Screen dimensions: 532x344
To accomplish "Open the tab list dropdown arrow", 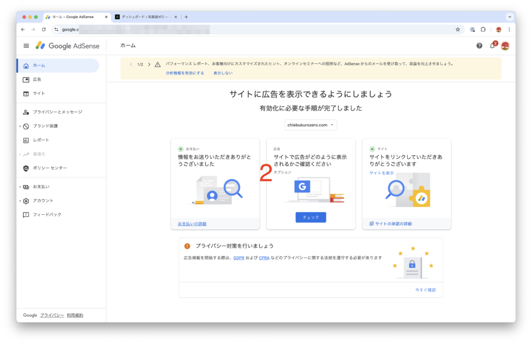I will click(x=510, y=17).
